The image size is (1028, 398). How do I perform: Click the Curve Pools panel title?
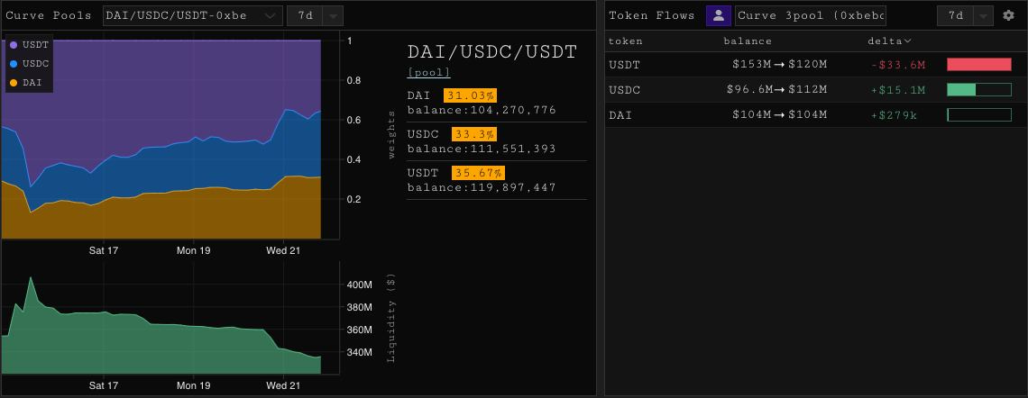tap(49, 15)
